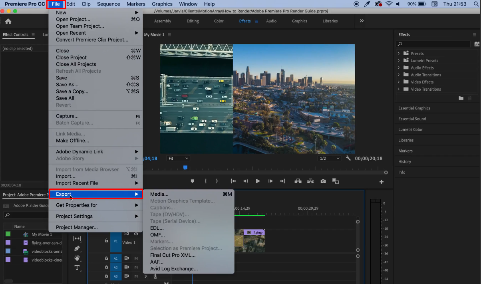Image resolution: width=481 pixels, height=284 pixels.
Task: Click Go to Out point button
Action: click(x=282, y=181)
